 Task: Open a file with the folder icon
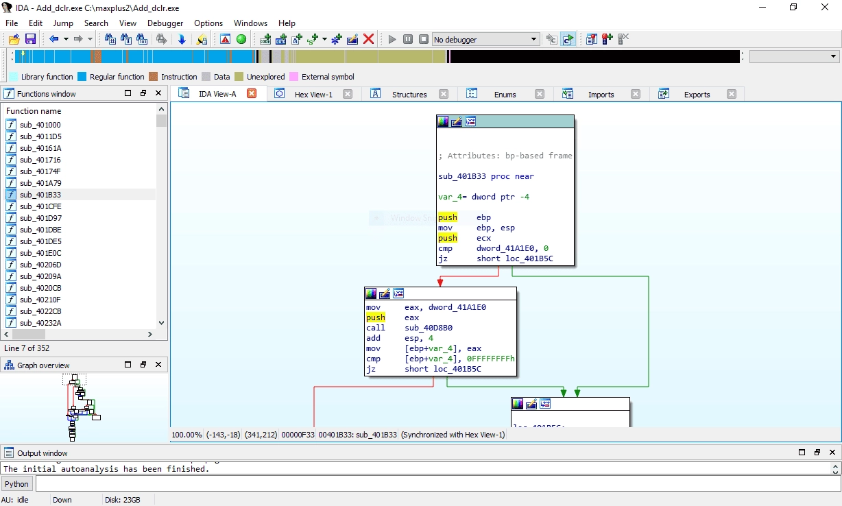pos(14,39)
